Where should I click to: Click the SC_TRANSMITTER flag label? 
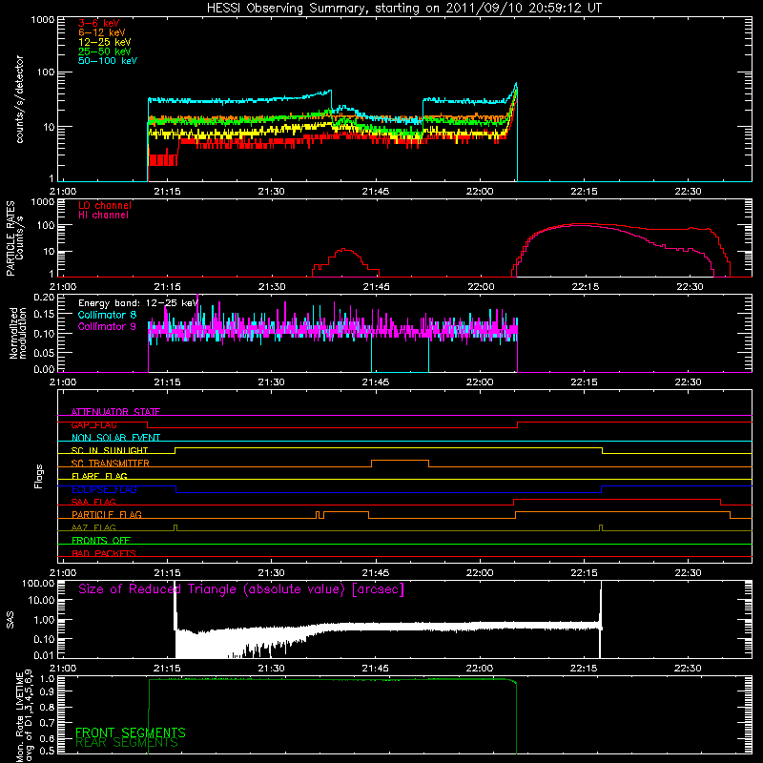point(111,464)
